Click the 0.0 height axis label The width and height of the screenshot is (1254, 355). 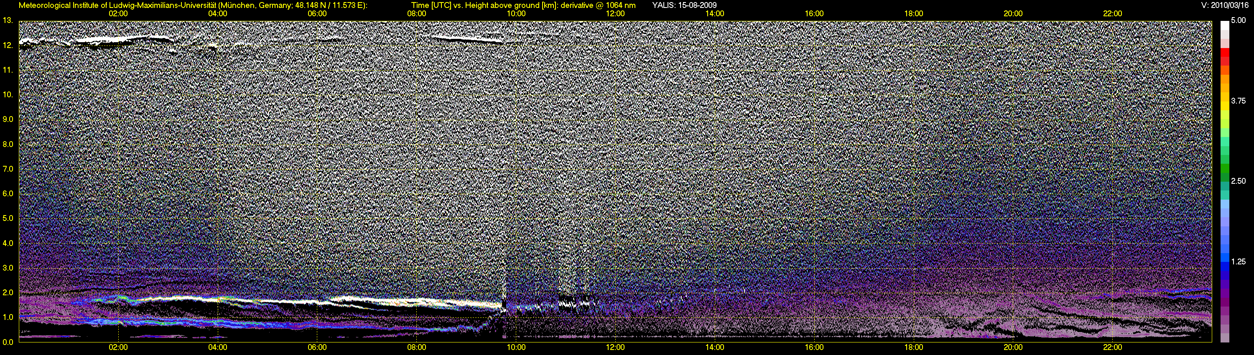8,342
